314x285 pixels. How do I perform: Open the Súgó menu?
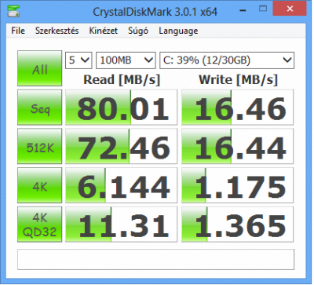click(x=138, y=31)
